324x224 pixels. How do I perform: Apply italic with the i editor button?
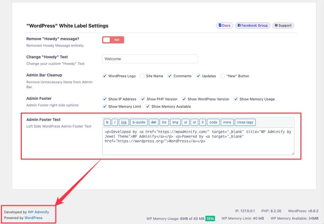(115, 122)
